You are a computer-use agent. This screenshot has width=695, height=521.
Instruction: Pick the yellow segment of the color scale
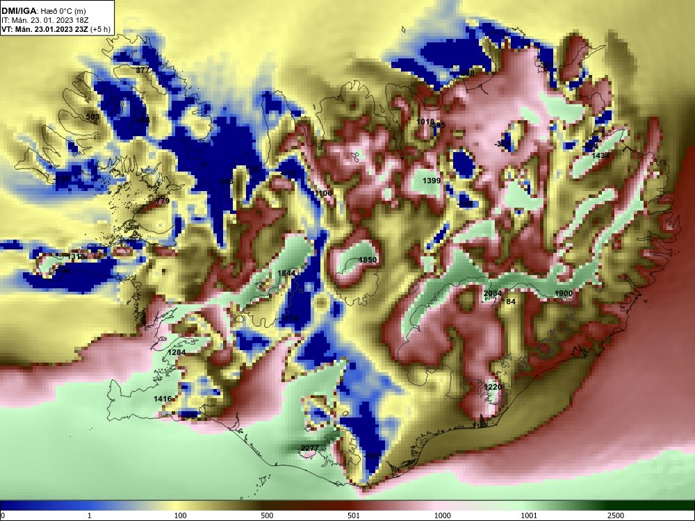177,506
